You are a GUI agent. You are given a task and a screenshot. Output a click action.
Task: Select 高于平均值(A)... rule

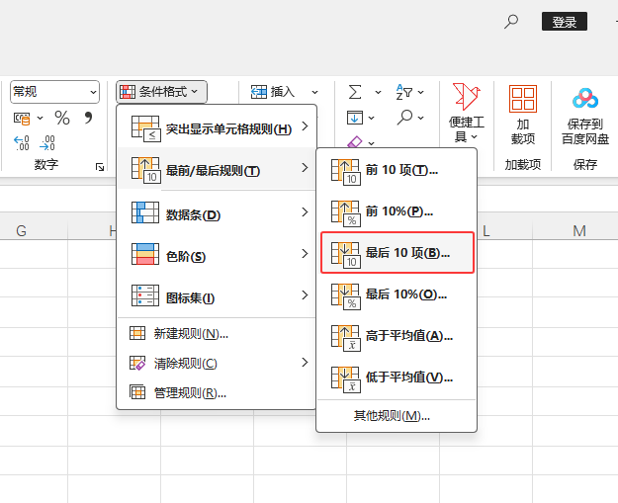[x=397, y=336]
